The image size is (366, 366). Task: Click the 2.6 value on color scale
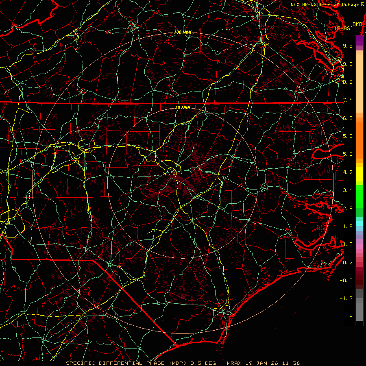[x=348, y=209]
